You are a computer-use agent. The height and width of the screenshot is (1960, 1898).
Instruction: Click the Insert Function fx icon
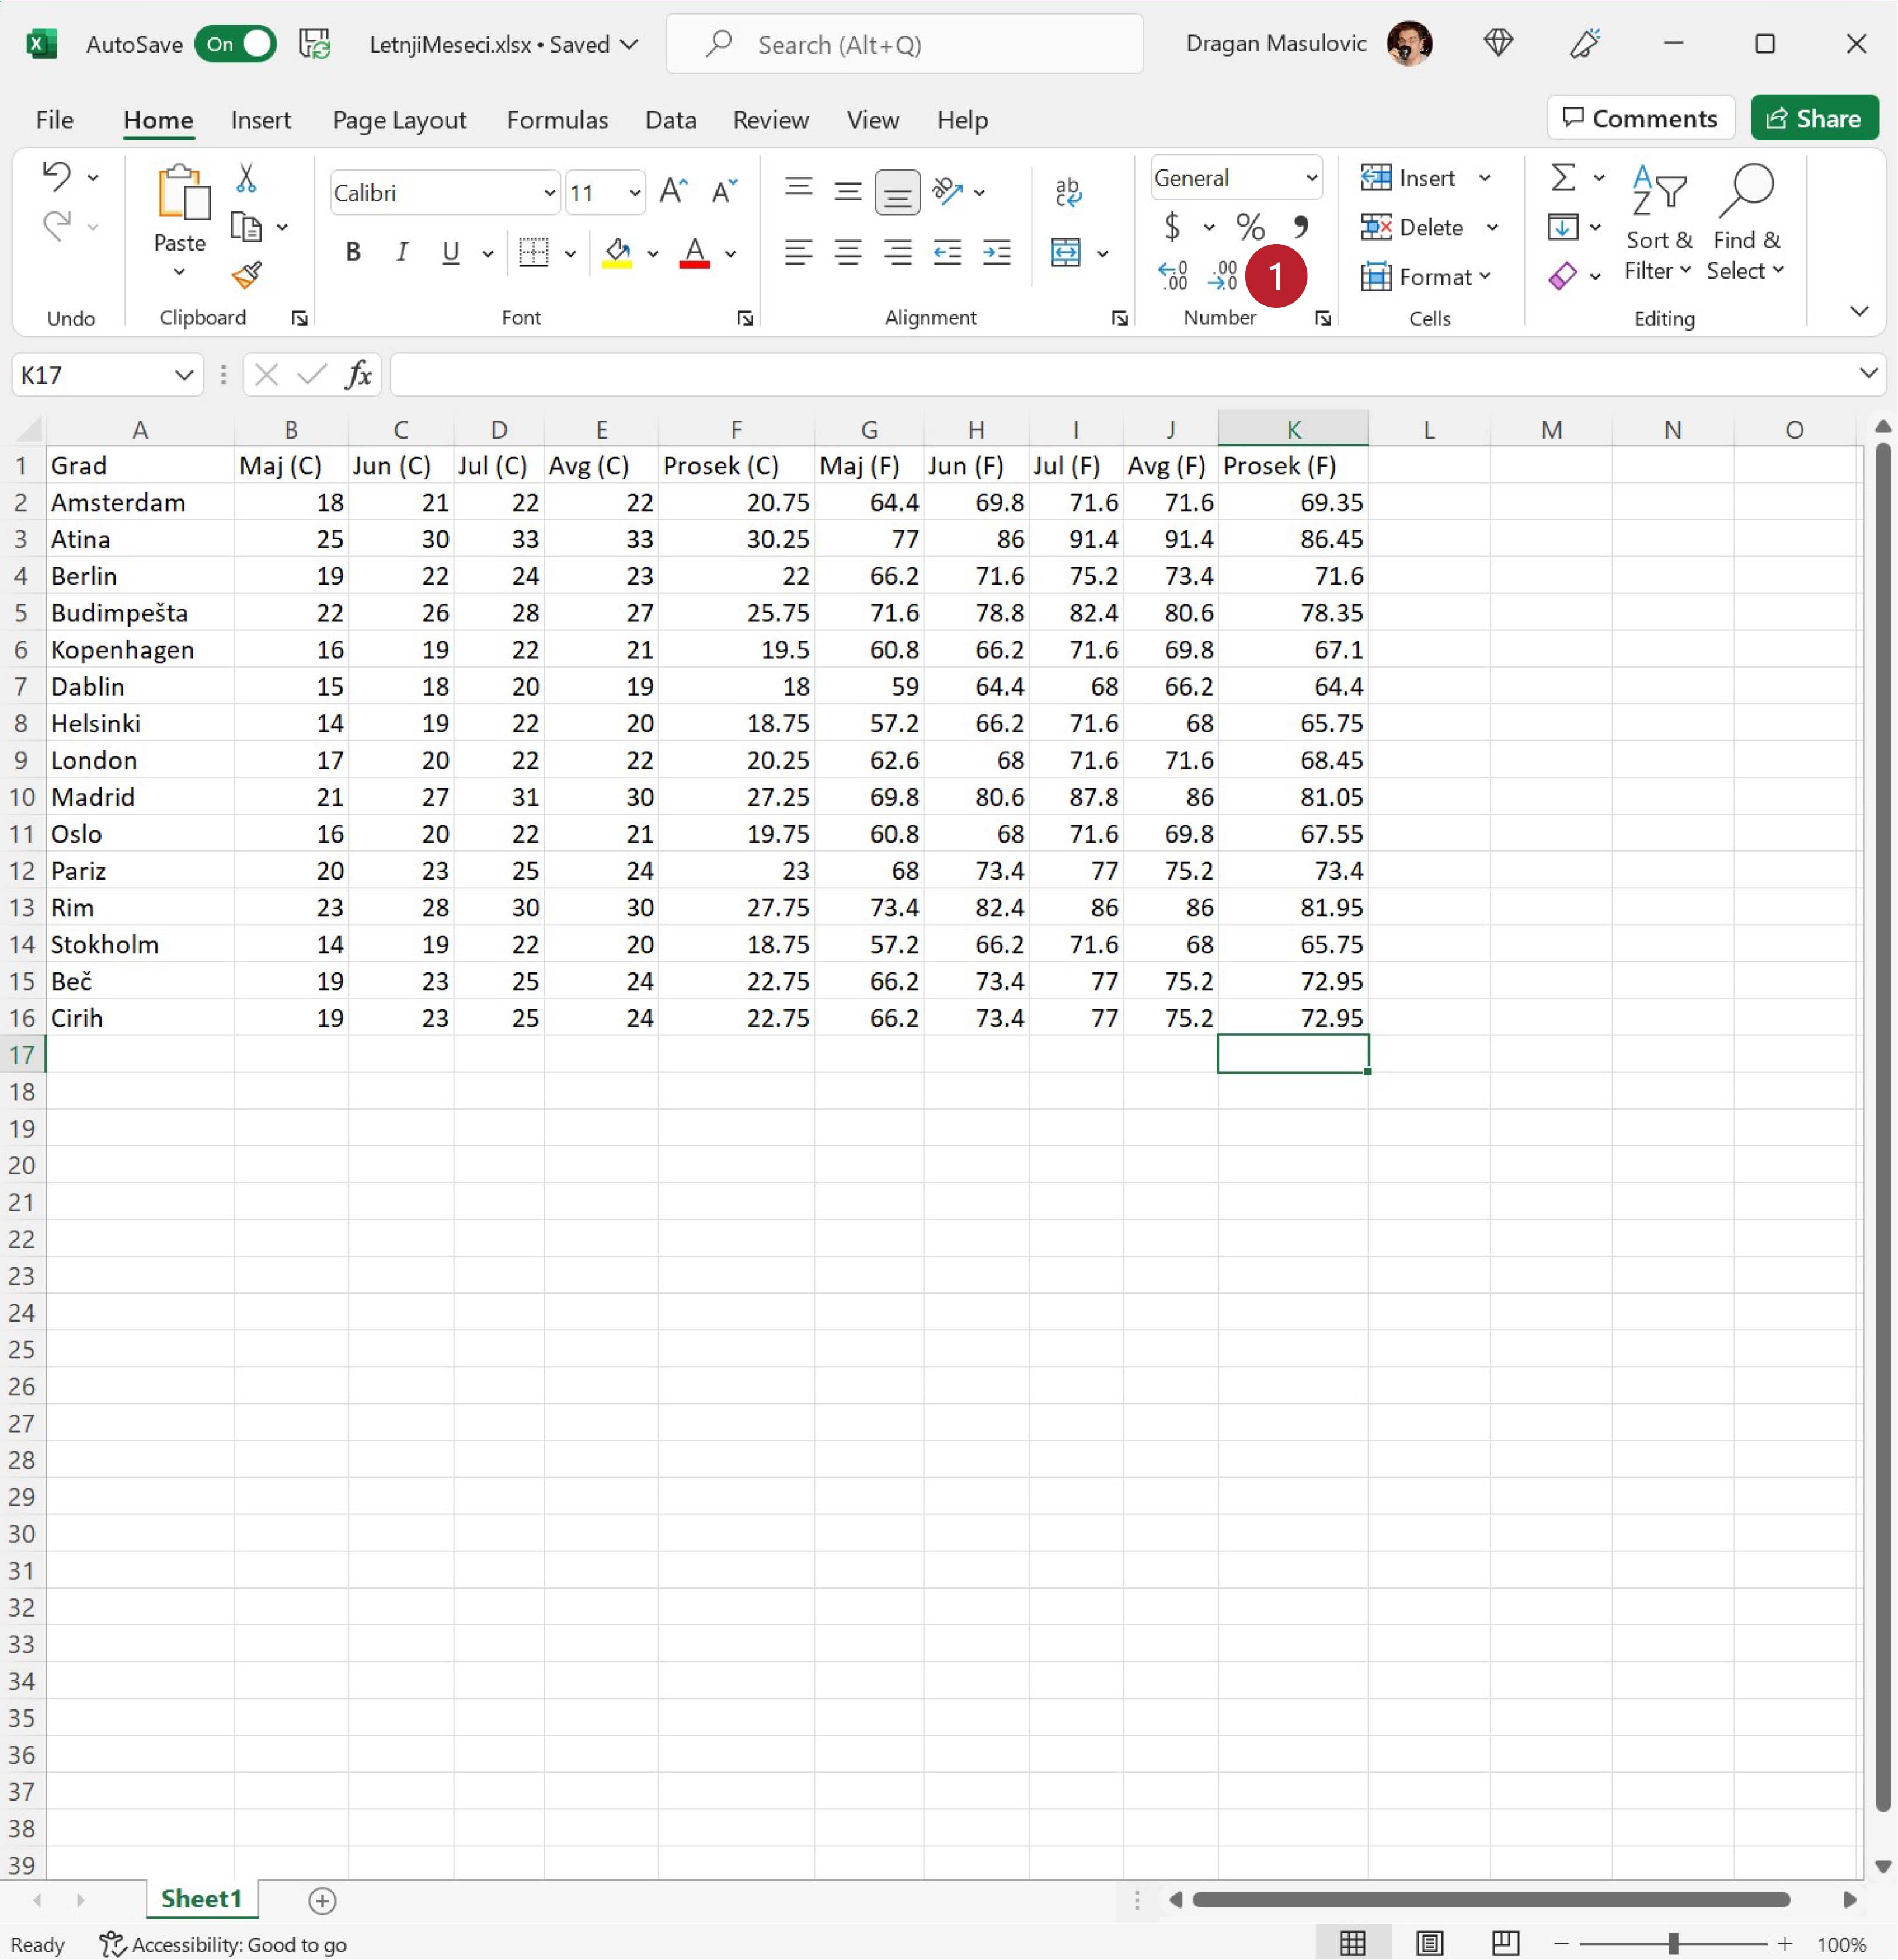pyautogui.click(x=358, y=375)
